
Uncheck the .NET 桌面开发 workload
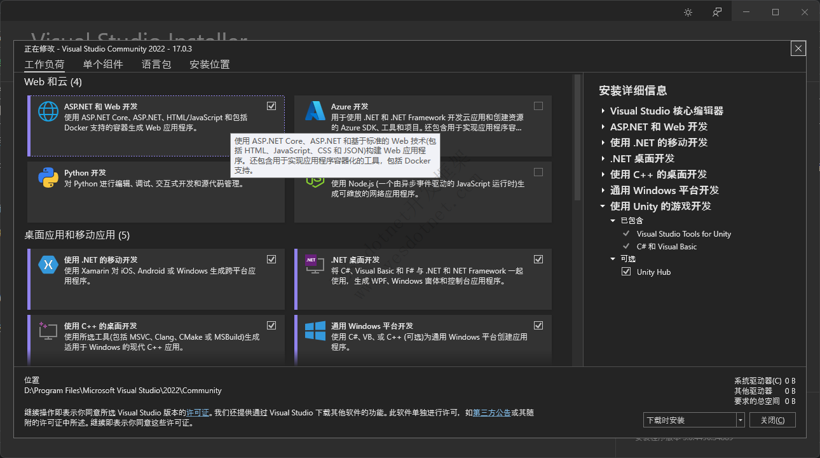tap(538, 259)
